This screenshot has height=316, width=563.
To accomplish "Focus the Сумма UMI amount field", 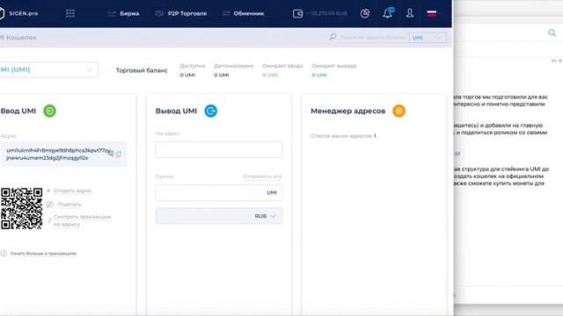I will coord(219,193).
